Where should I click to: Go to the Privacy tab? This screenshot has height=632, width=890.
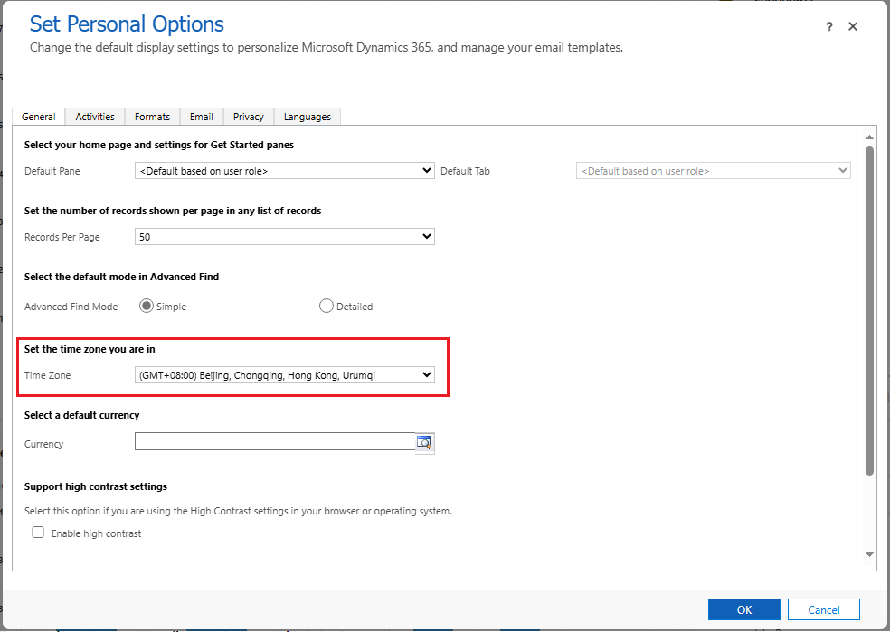248,117
